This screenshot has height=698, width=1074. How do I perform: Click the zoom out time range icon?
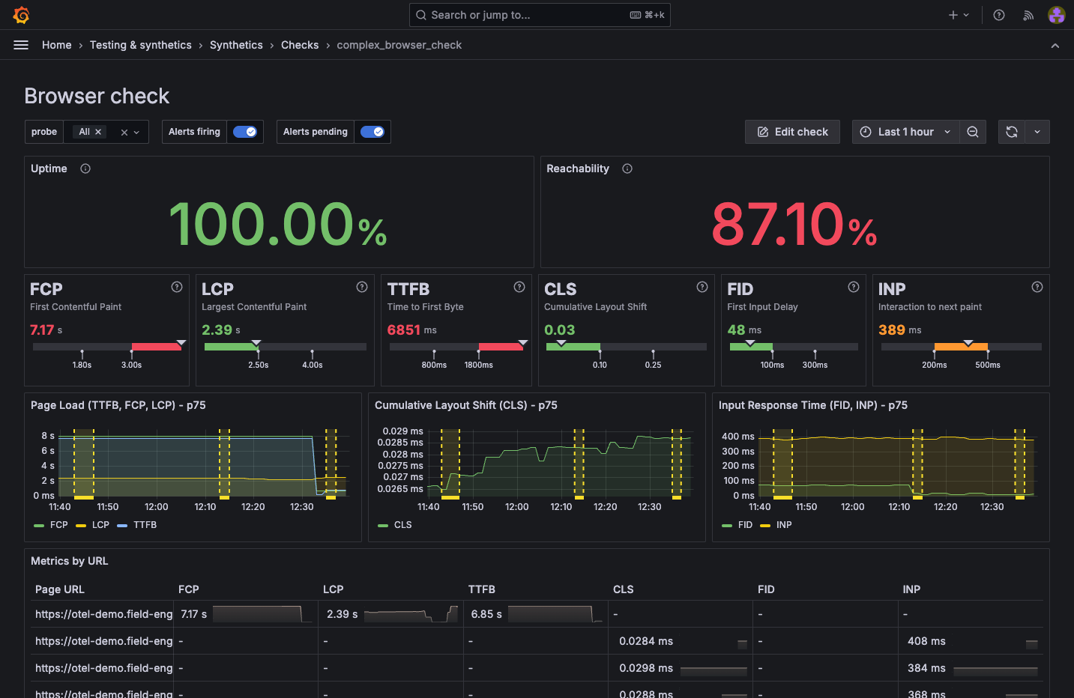click(x=972, y=131)
